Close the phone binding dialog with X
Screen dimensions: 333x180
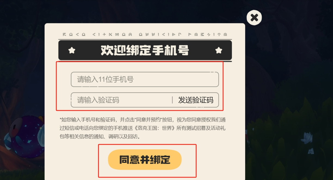click(x=254, y=18)
